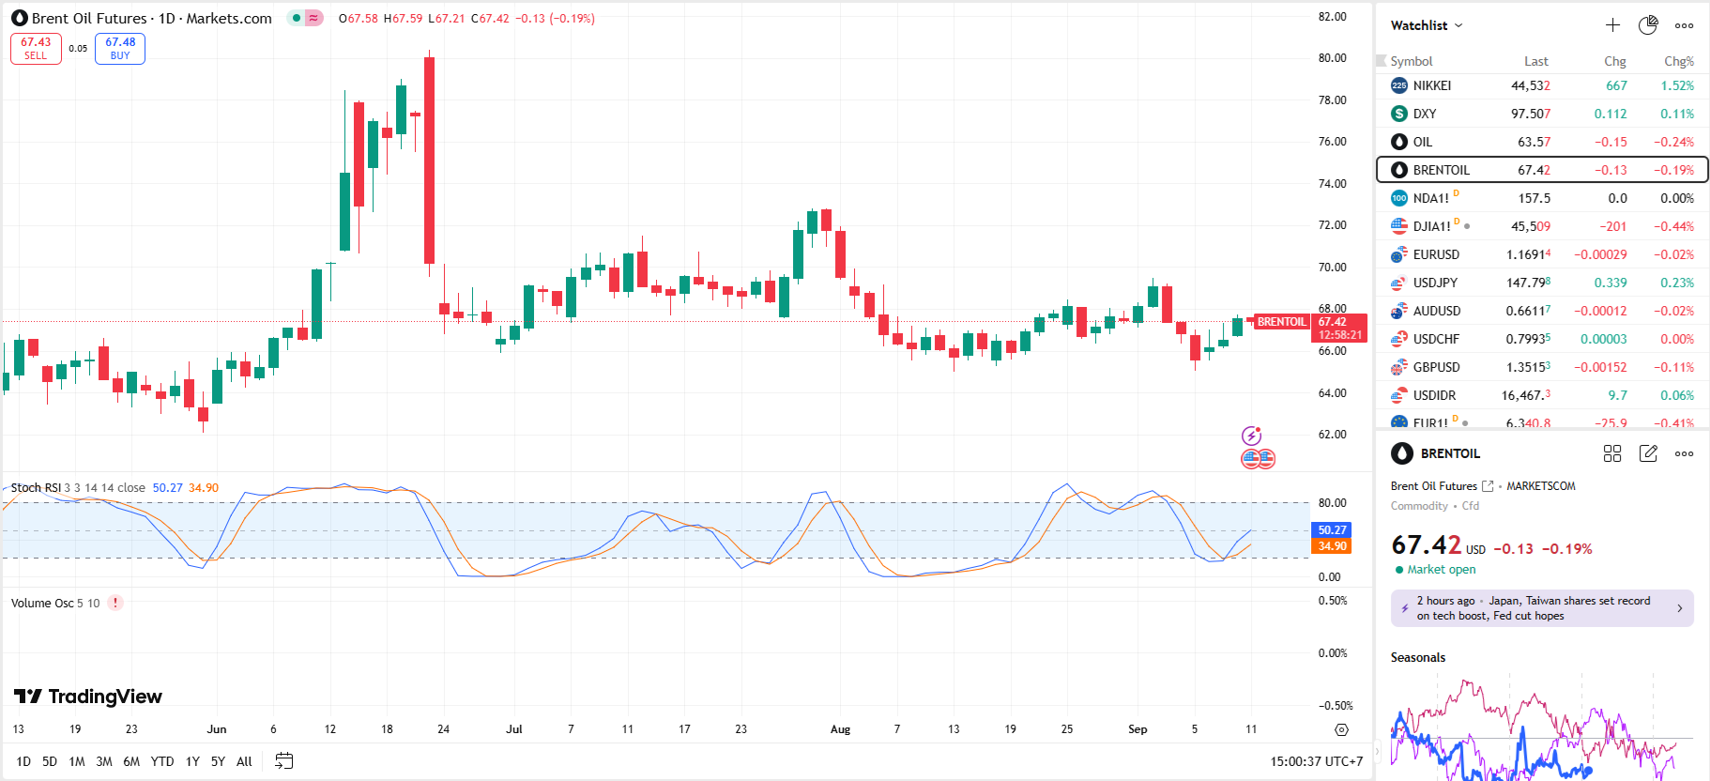
Task: Click the lightning news event marker on chart
Action: point(1251,436)
